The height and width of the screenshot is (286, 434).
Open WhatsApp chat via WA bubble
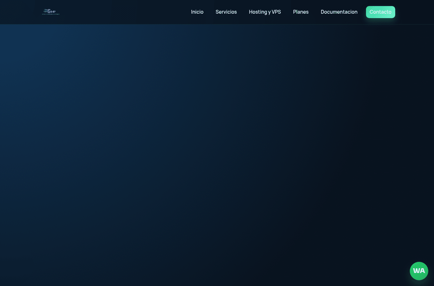pyautogui.click(x=419, y=271)
